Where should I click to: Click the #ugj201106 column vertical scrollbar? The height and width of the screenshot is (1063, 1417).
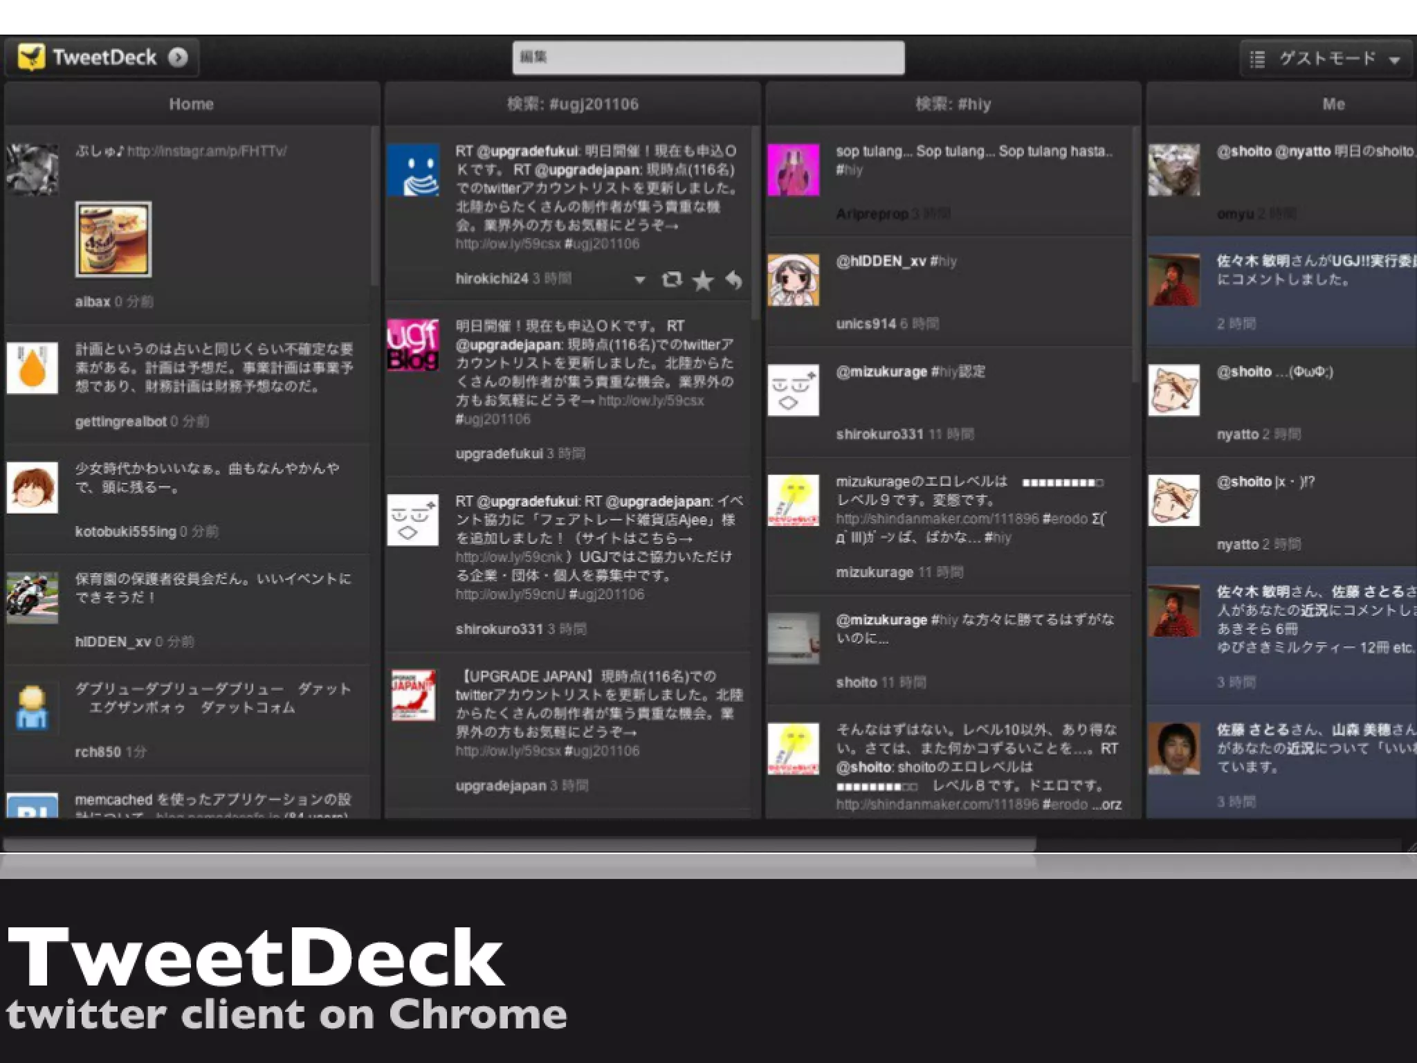point(755,223)
